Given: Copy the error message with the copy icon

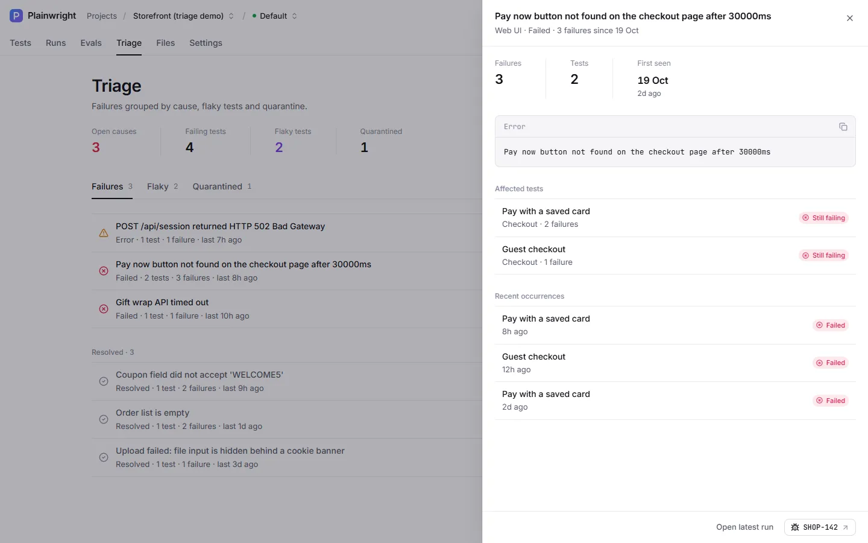Looking at the screenshot, I should point(843,127).
